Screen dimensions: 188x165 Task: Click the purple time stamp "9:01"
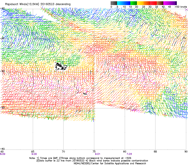click(98, 154)
